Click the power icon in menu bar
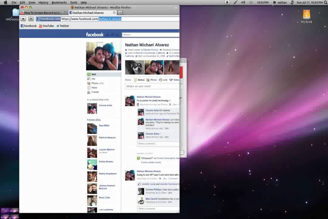The height and width of the screenshot is (219, 328). [292, 2]
